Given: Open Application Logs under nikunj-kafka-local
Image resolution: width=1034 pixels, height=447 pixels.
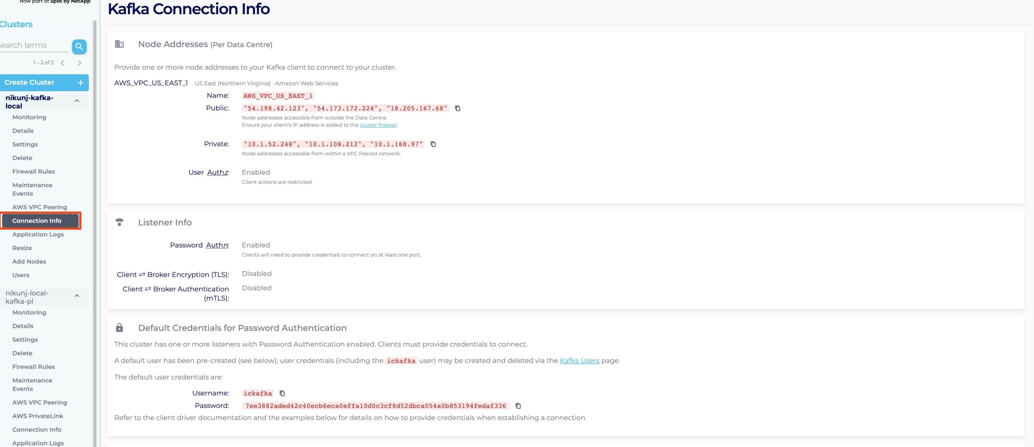Looking at the screenshot, I should tap(38, 234).
